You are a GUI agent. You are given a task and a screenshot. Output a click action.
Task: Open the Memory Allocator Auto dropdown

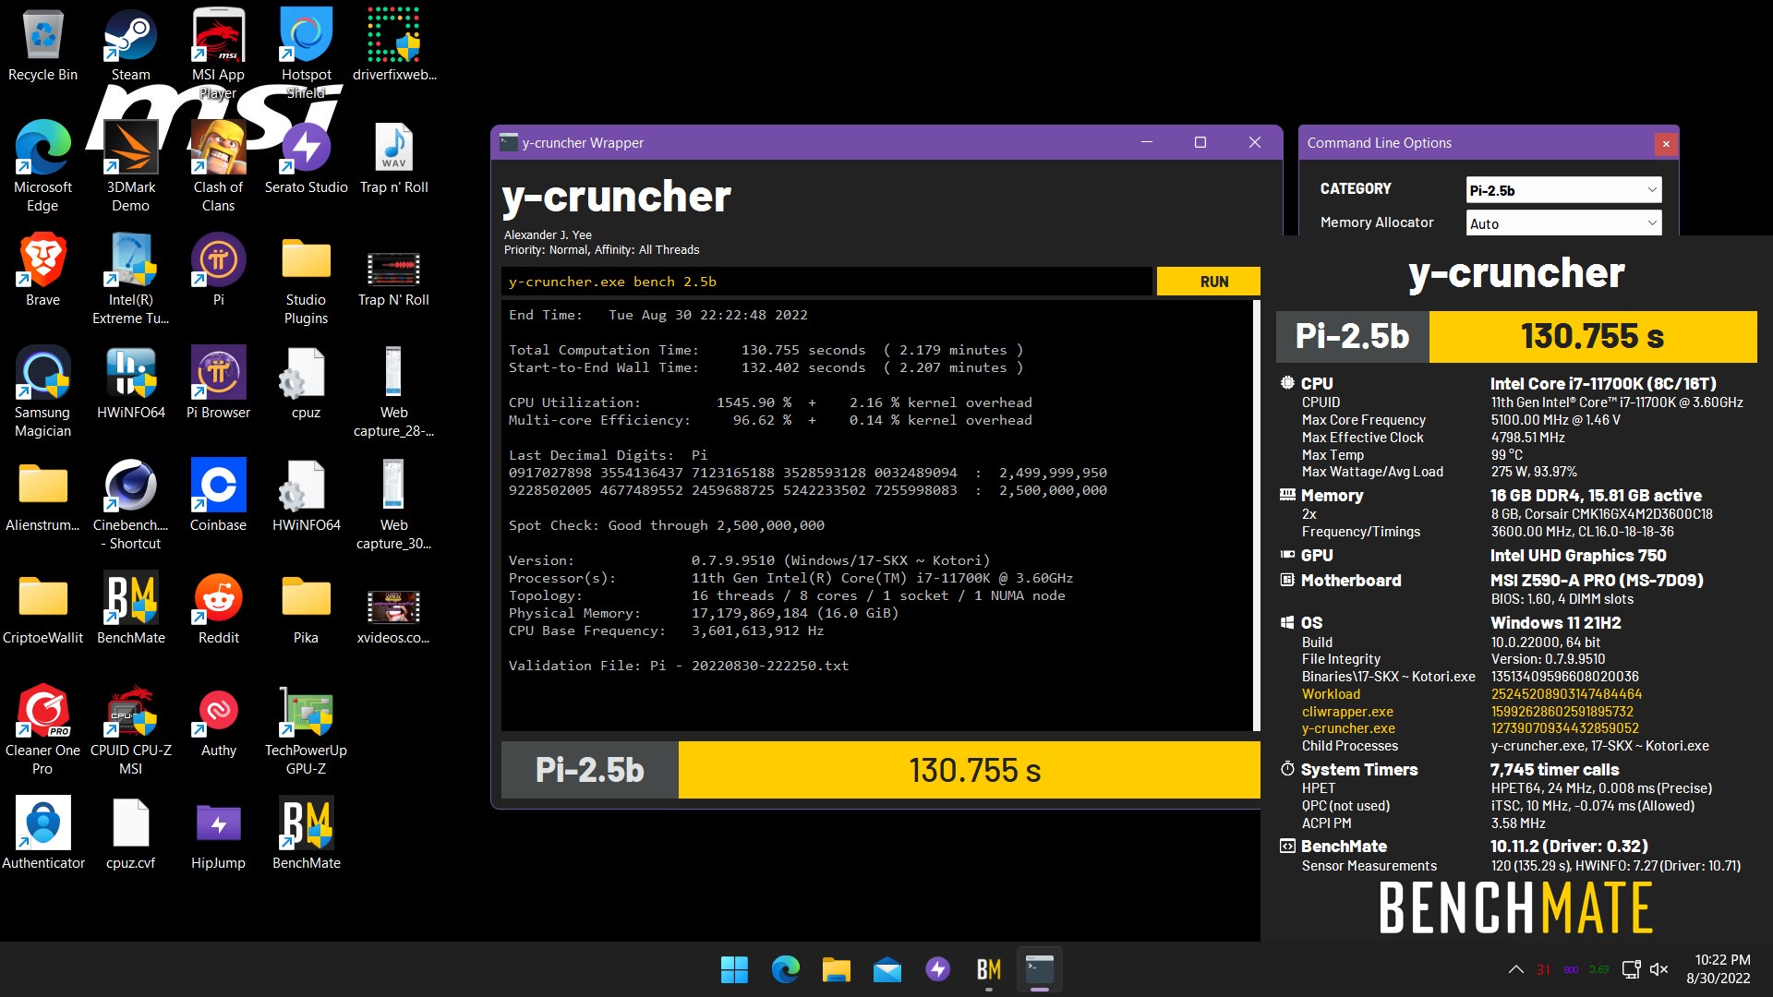tap(1563, 223)
